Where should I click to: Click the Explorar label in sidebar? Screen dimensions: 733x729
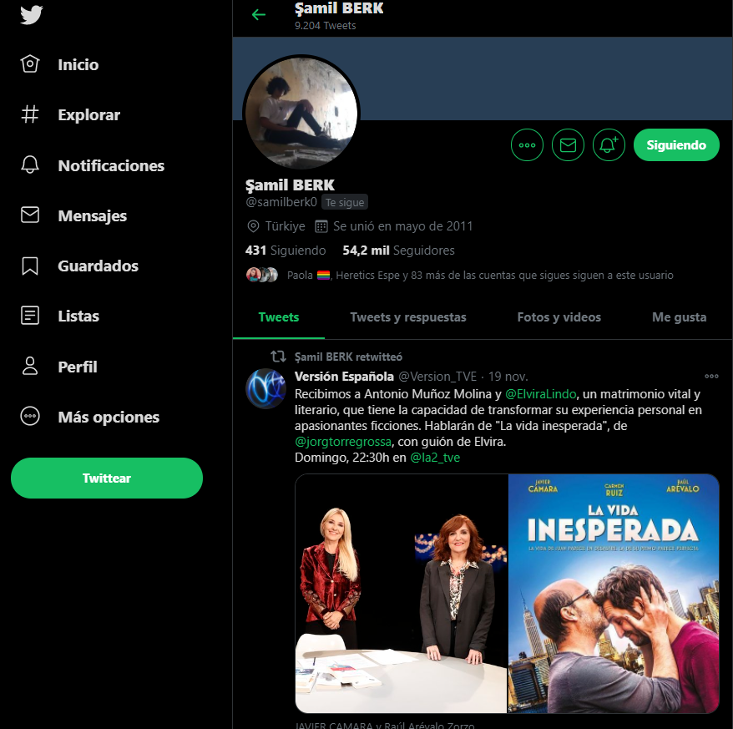(x=88, y=114)
